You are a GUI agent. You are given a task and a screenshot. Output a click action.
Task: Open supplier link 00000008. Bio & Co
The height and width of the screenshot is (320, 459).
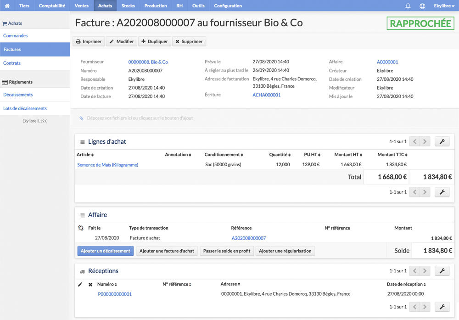pos(148,62)
